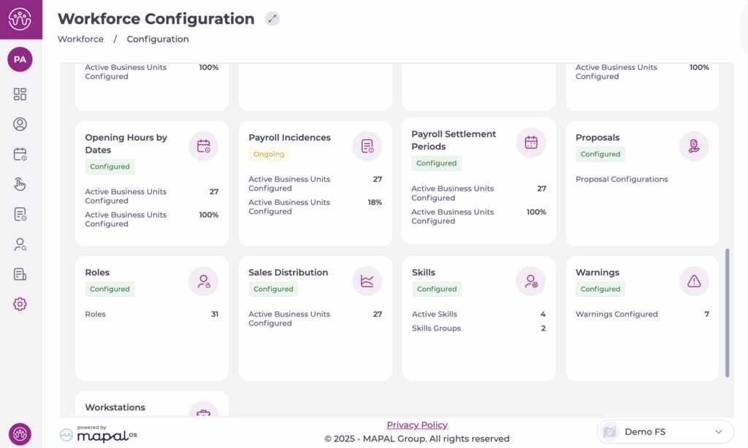Open the Privacy Policy link

coord(417,425)
